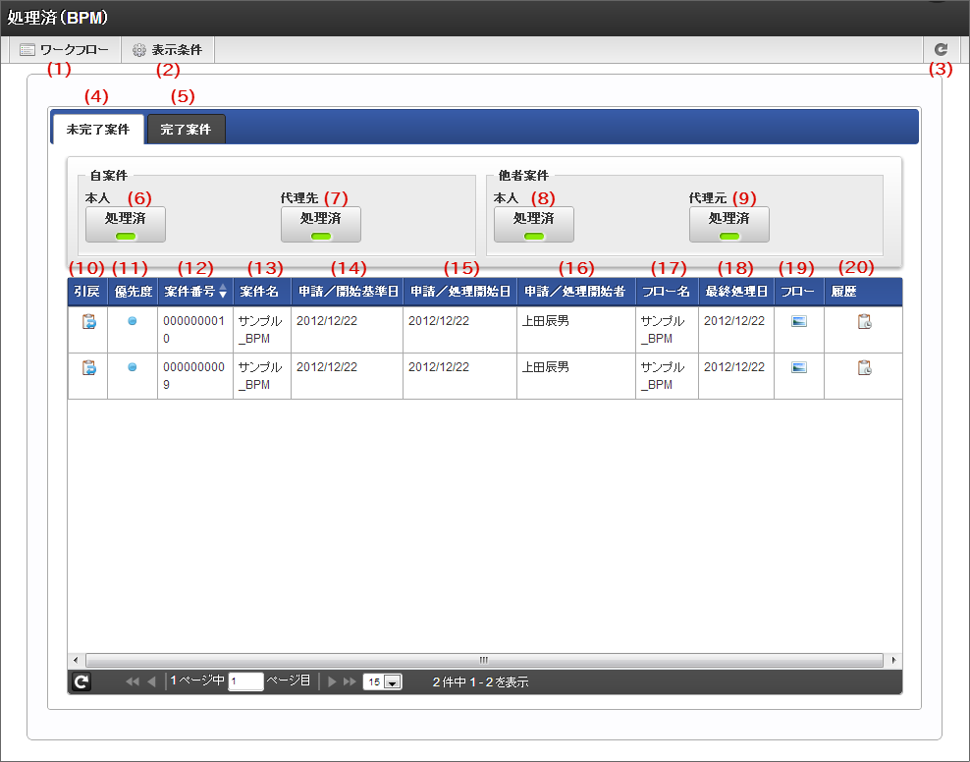The height and width of the screenshot is (762, 970).
Task: Switch to the 未完了案件 tab
Action: coord(98,130)
